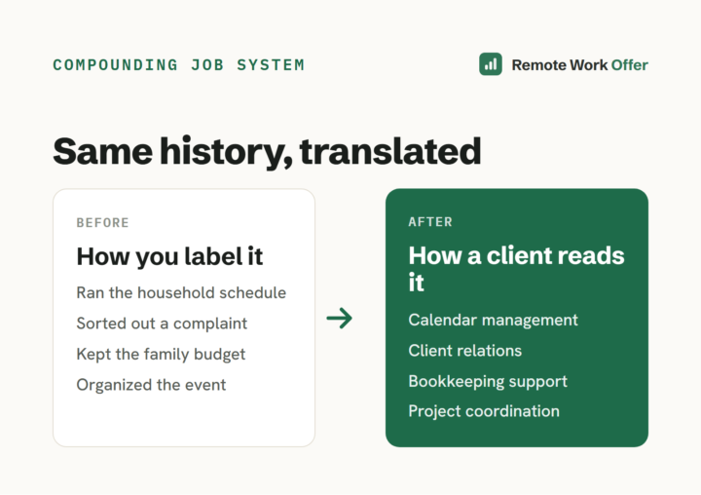701x495 pixels.
Task: Click the Project coordination item
Action: pos(484,411)
